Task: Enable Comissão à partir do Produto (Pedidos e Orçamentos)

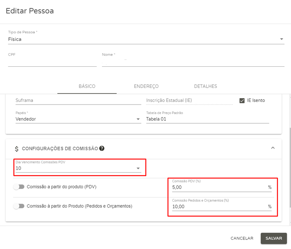Action: click(x=19, y=206)
